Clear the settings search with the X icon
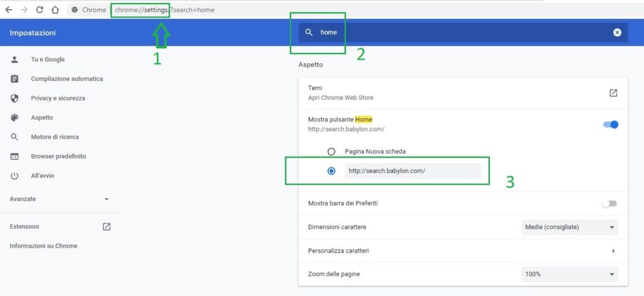The width and height of the screenshot is (644, 296). pos(617,33)
